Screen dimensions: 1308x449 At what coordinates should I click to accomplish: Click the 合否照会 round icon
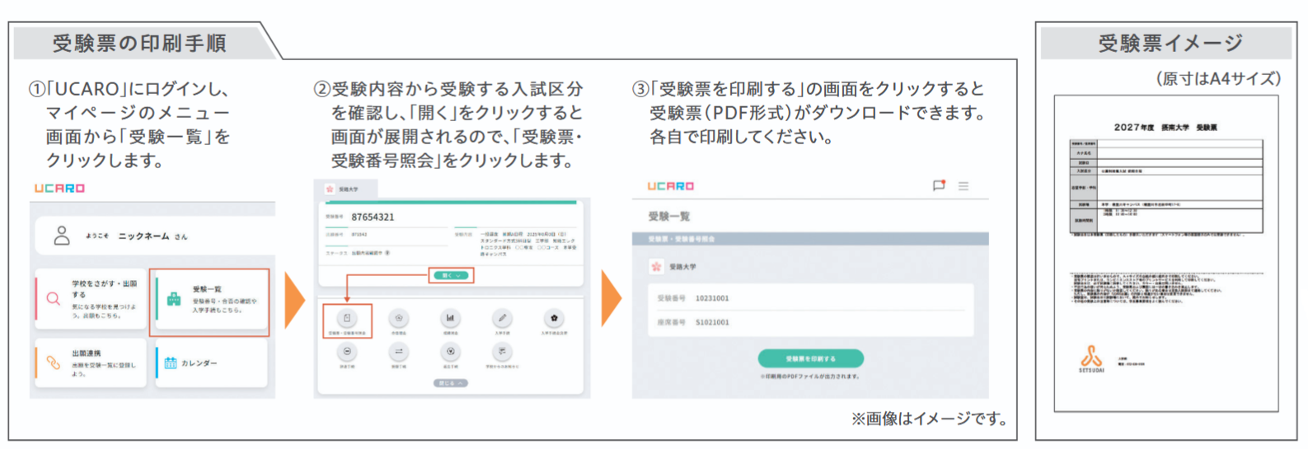click(399, 318)
